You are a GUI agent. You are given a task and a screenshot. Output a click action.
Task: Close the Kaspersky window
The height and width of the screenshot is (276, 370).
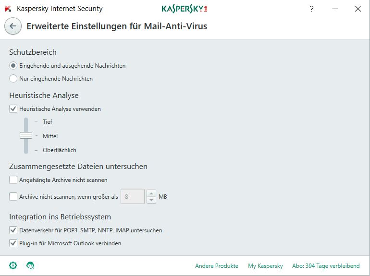[358, 9]
